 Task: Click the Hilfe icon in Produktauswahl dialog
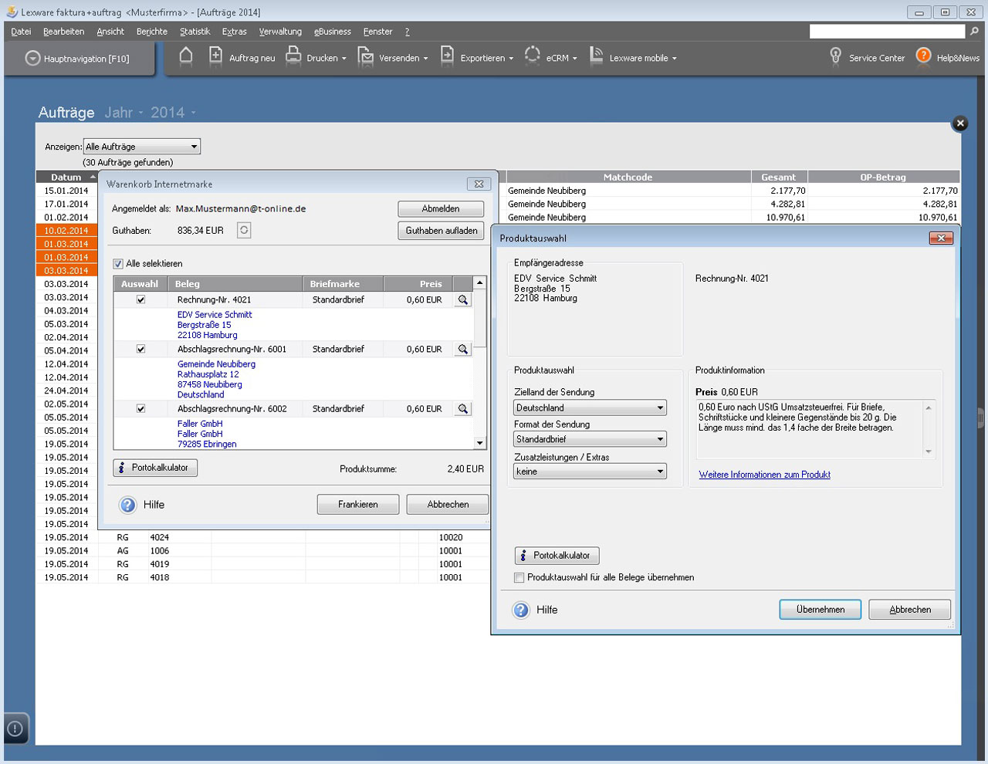pos(522,610)
